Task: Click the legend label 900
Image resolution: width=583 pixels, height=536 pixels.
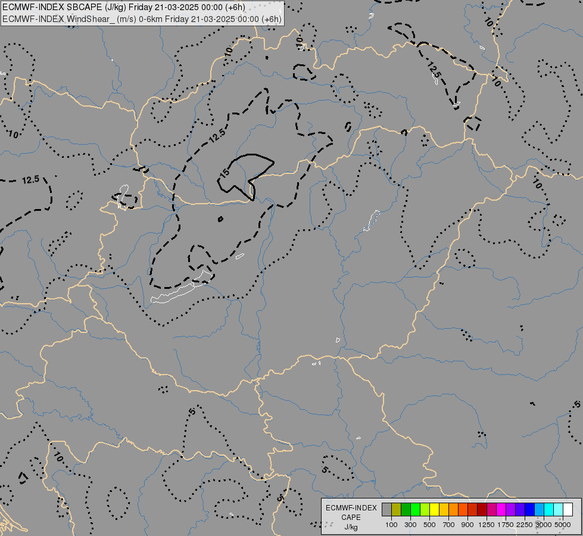Action: pos(467,525)
